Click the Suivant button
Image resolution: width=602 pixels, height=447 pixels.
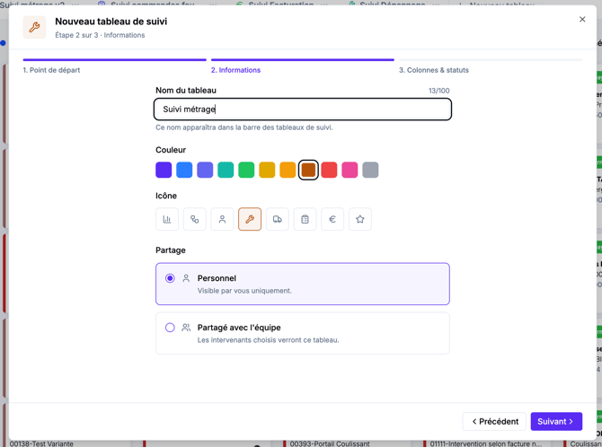click(x=556, y=421)
